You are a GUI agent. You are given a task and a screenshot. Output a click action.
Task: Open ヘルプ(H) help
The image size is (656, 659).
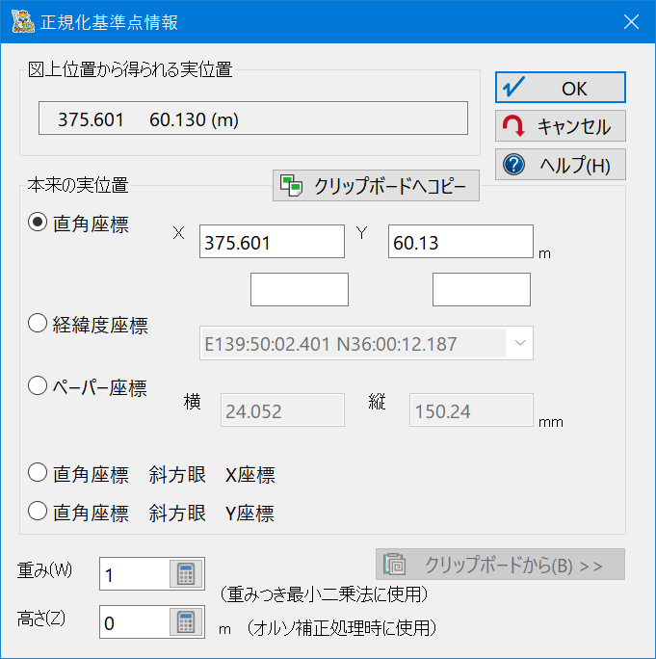561,165
